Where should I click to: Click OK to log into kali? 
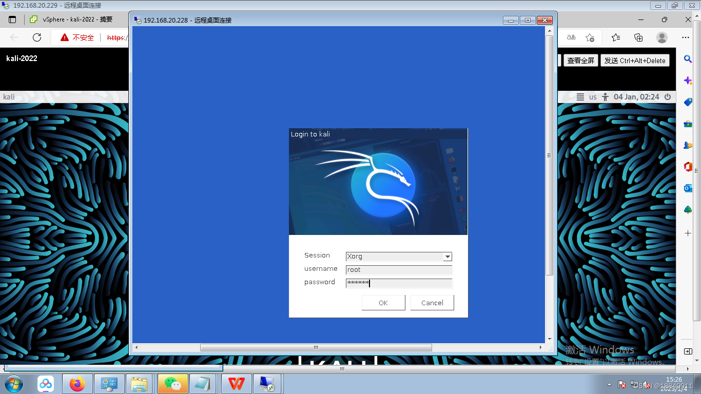pos(383,302)
